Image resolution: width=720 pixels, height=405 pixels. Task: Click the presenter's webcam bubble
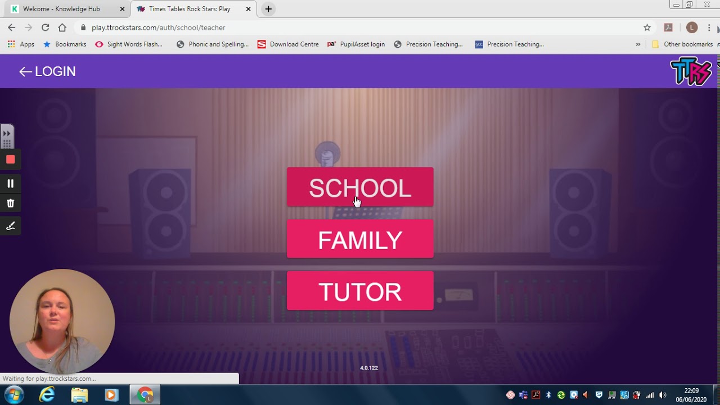[62, 322]
